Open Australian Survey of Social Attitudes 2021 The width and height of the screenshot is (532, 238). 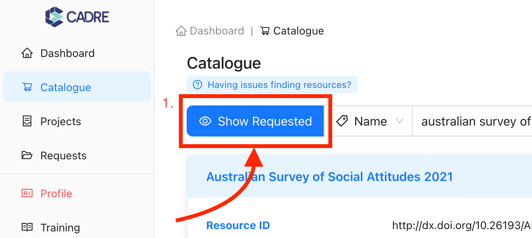(329, 177)
